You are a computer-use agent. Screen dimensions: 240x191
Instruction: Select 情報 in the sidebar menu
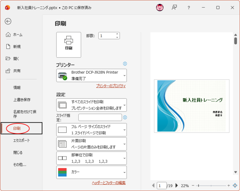[17, 88]
